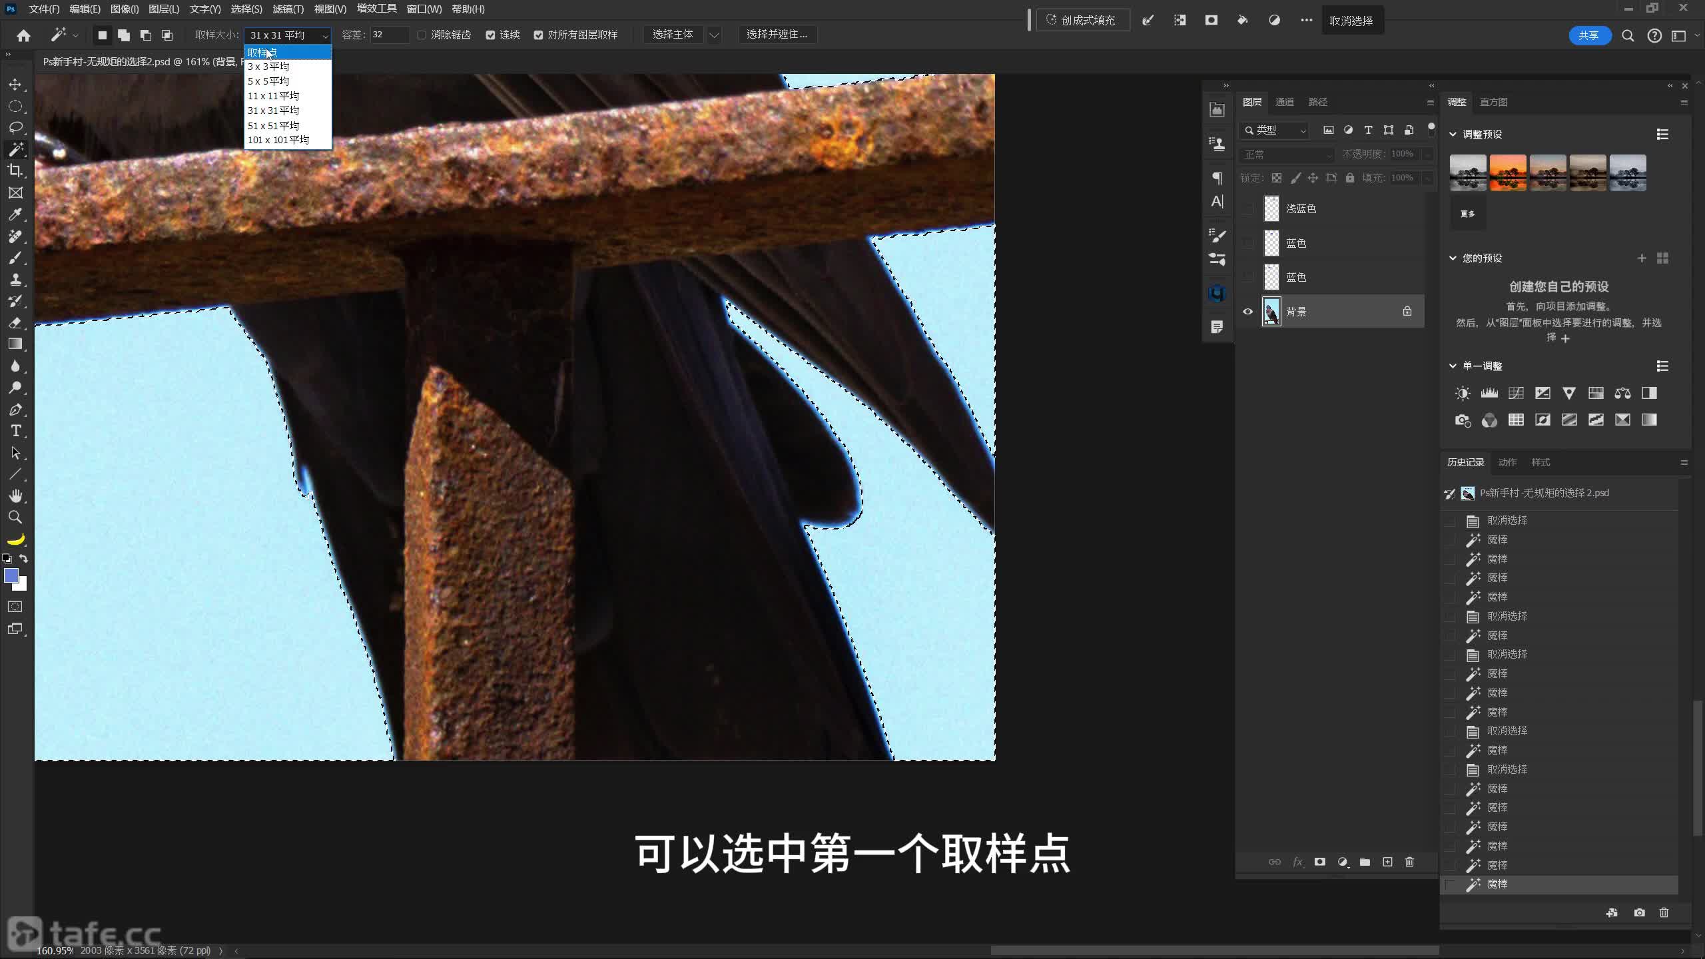Screen dimensions: 1705x959
Task: Click the Brightness/Contrast adjustment icon
Action: [1462, 393]
